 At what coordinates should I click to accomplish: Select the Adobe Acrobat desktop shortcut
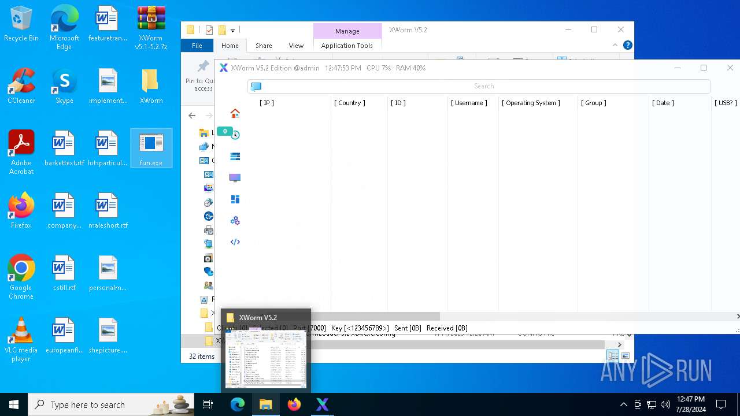[21, 152]
